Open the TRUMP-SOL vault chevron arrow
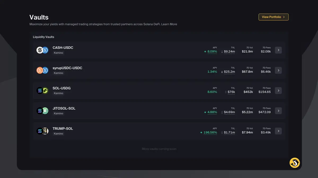The height and width of the screenshot is (178, 318). pos(278,131)
